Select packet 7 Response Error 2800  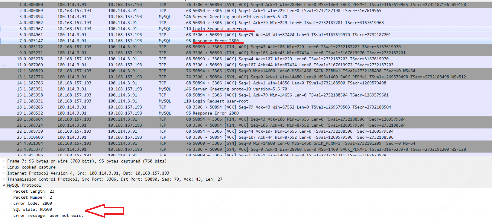[x=246, y=41]
